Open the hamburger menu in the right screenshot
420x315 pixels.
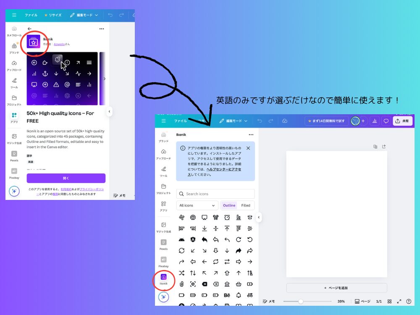164,121
